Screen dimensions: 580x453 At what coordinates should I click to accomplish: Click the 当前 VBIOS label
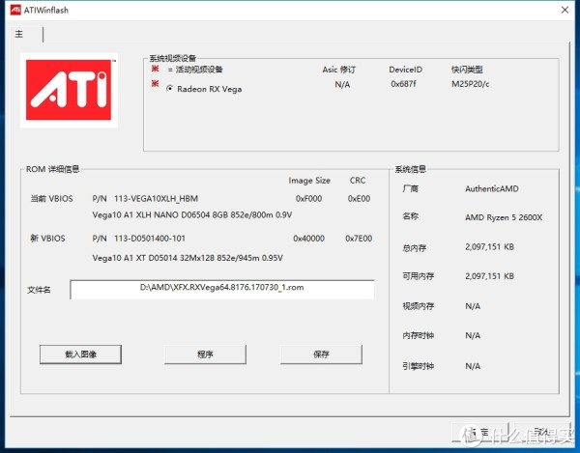[x=52, y=199]
